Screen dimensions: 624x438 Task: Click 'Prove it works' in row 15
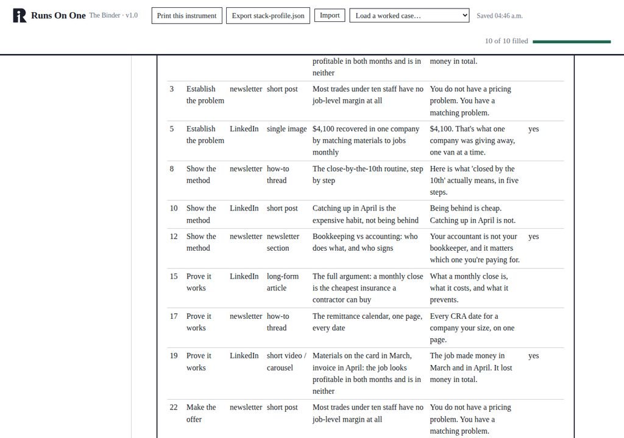tap(199, 282)
